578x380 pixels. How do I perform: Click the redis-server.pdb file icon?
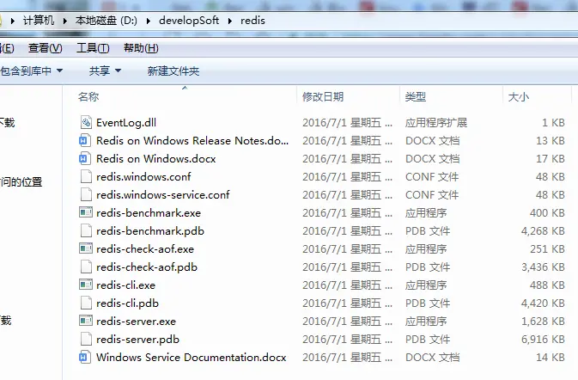point(86,340)
